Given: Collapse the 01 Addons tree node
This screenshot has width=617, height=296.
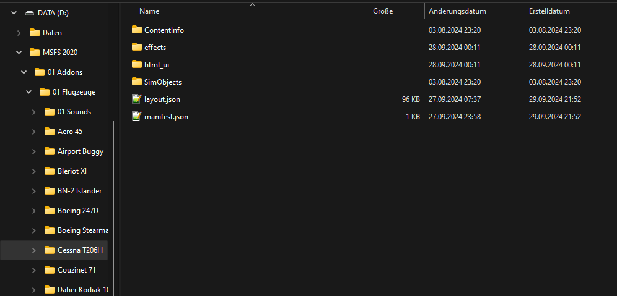Looking at the screenshot, I should pos(24,72).
